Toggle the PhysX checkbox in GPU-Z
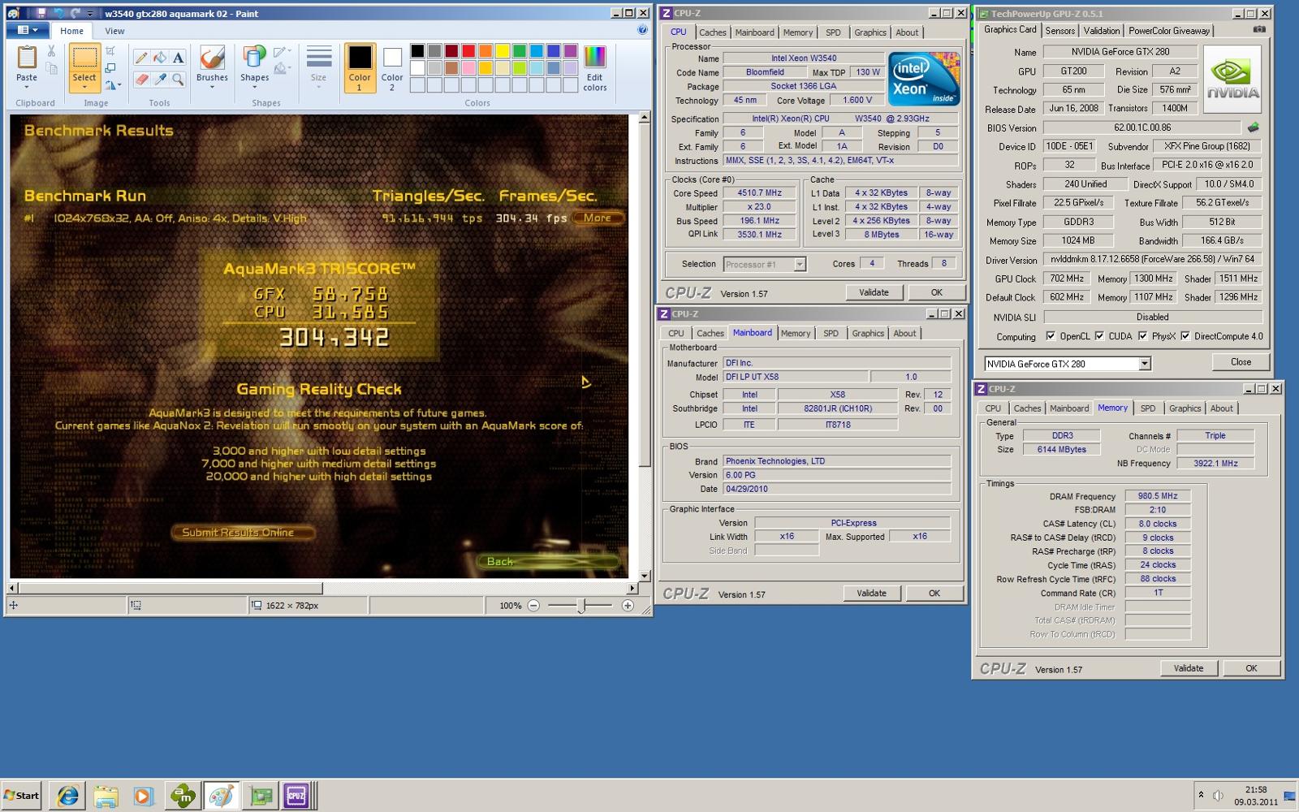 point(1142,336)
